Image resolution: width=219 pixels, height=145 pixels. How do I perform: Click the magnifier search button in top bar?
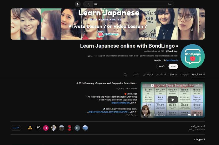pyautogui.click(x=88, y=4)
